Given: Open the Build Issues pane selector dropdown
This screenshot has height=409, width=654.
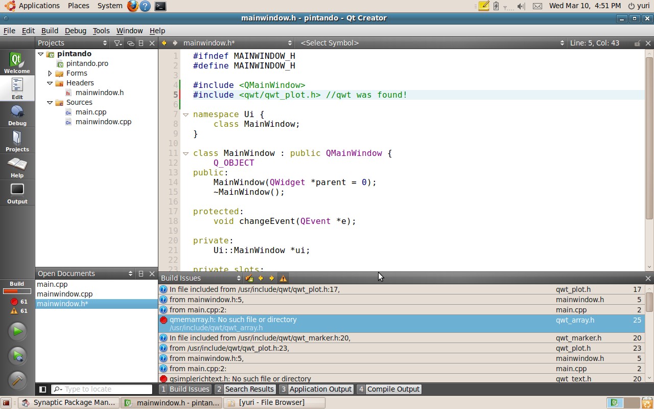Looking at the screenshot, I should 201,278.
